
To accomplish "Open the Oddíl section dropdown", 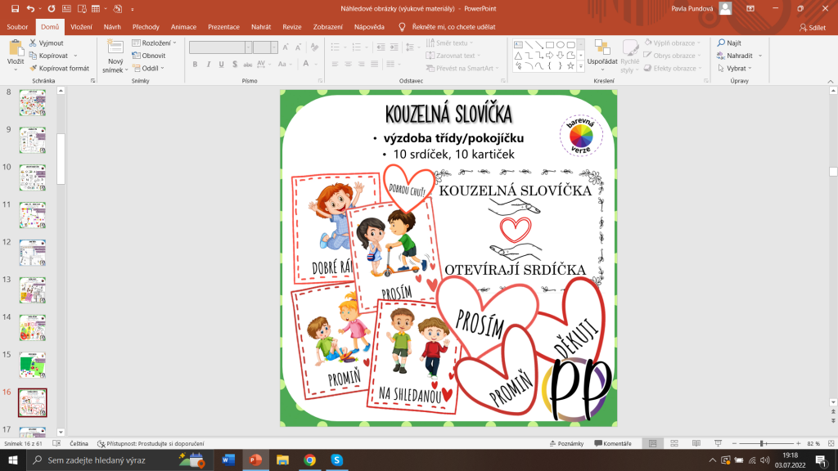I will click(x=148, y=69).
